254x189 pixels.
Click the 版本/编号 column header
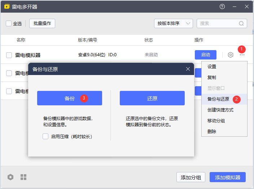click(87, 40)
